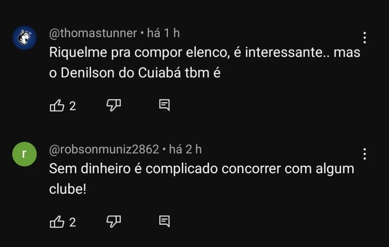This screenshot has width=389, height=247.
Task: Click the "há 1 h" timestamp
Action: pyautogui.click(x=164, y=33)
